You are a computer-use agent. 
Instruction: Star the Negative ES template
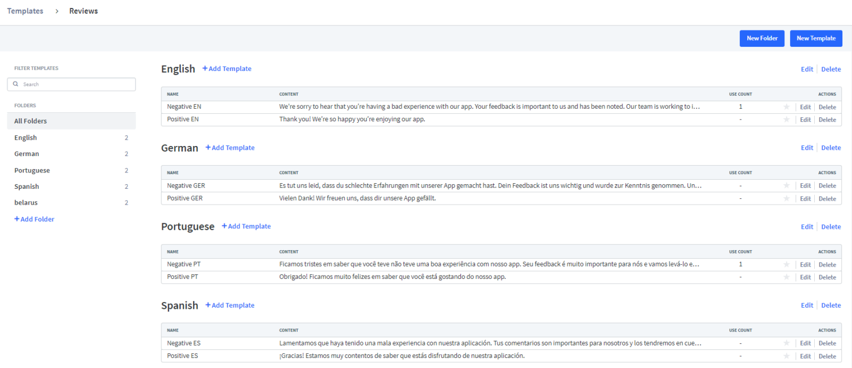786,343
